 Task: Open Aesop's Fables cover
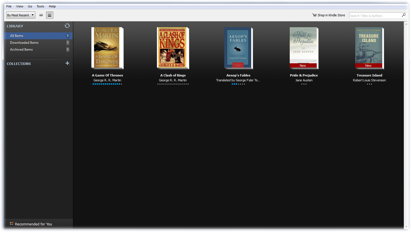point(238,48)
